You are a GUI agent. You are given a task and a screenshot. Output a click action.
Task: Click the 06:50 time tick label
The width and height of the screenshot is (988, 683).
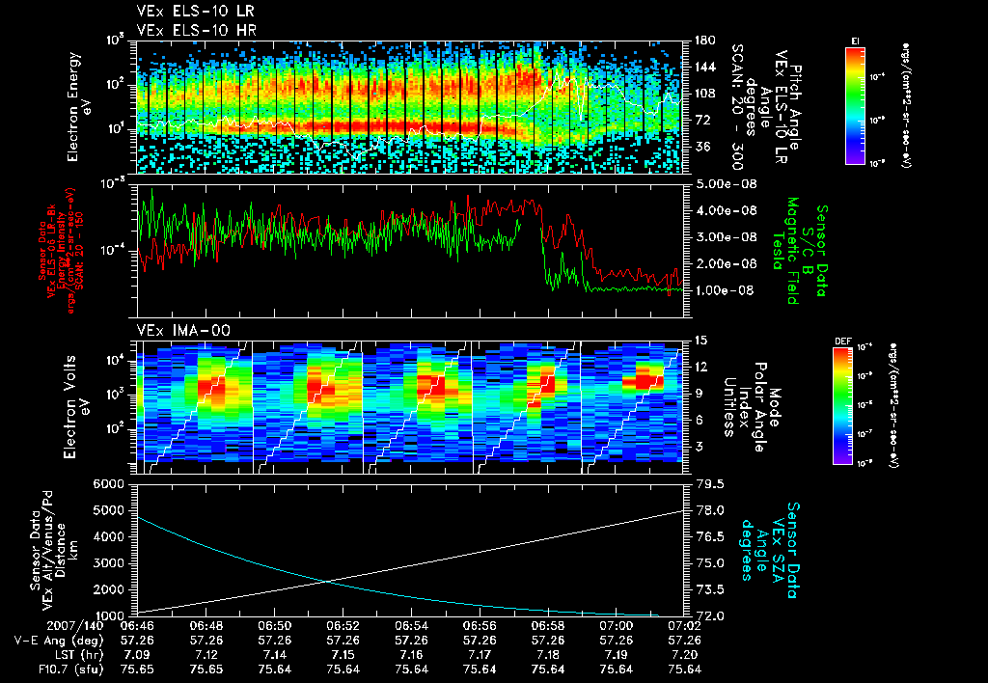tap(275, 626)
